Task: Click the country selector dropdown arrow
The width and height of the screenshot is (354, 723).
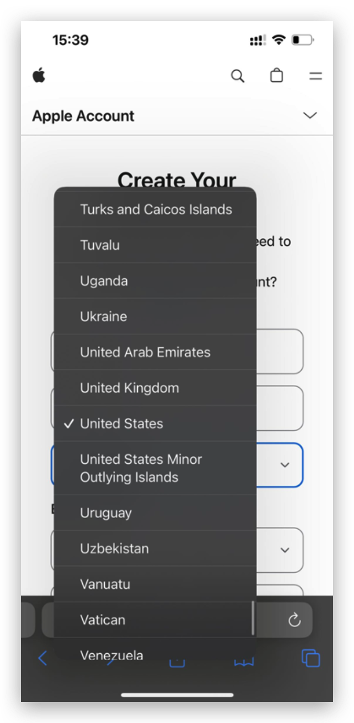Action: coord(285,465)
